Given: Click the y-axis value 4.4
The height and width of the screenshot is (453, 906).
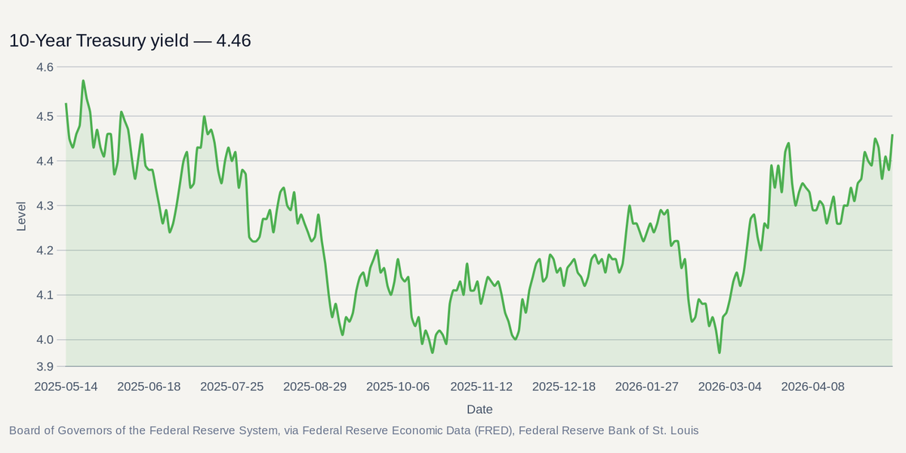Looking at the screenshot, I should click(45, 161).
